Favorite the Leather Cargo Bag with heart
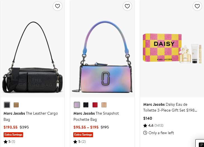Image resolution: width=204 pixels, height=147 pixels. click(x=57, y=6)
